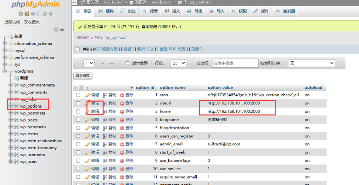Tick the checkbox for the use_smilies row
The height and width of the screenshot is (185, 359).
[x=78, y=169]
